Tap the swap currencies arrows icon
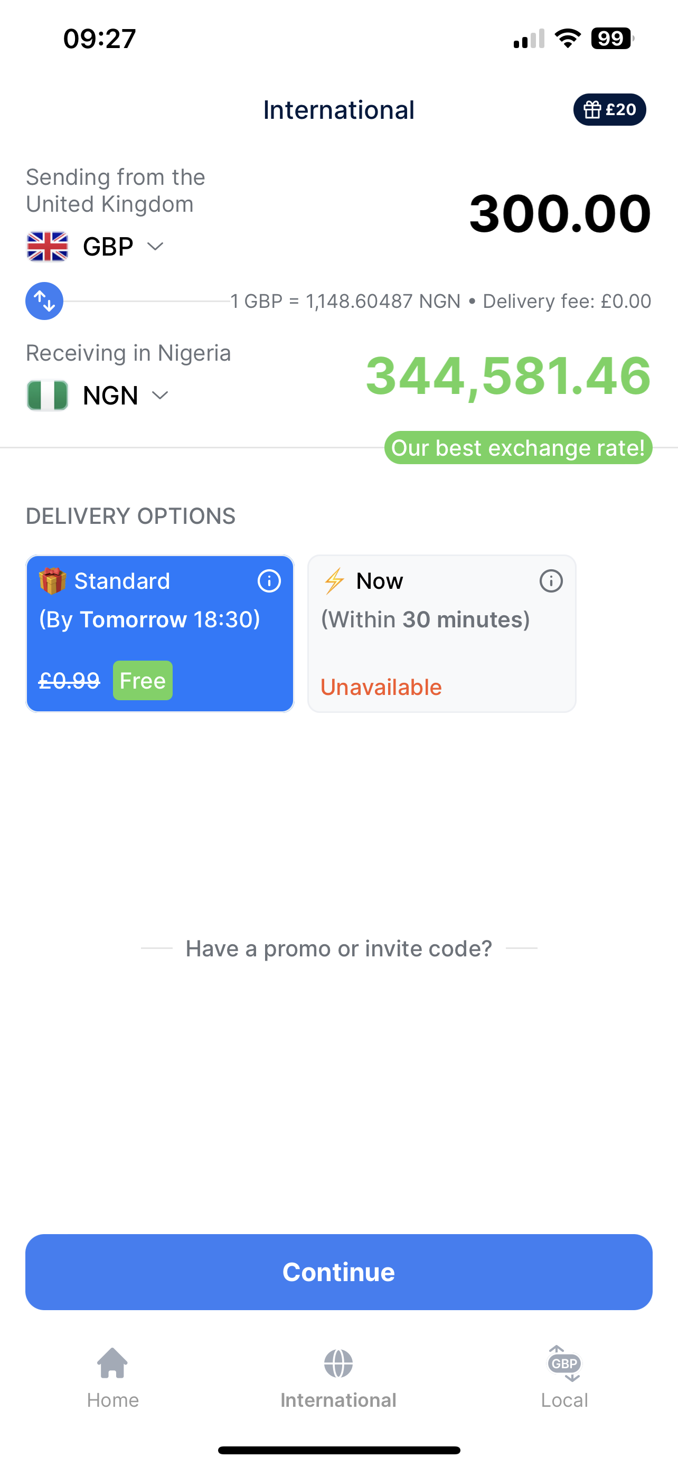Screen dimensions: 678x1467 44,301
